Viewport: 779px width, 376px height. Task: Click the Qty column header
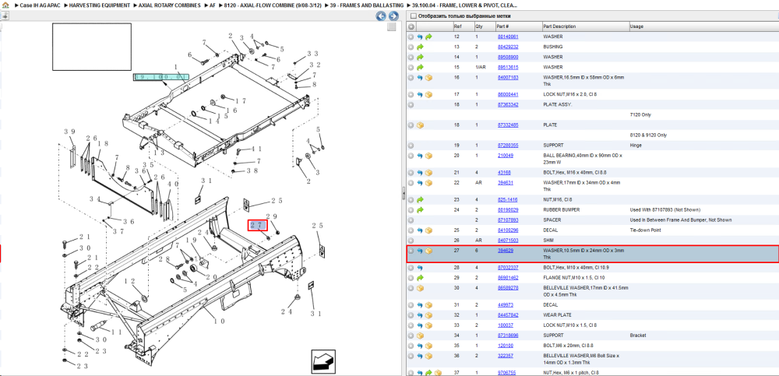484,26
